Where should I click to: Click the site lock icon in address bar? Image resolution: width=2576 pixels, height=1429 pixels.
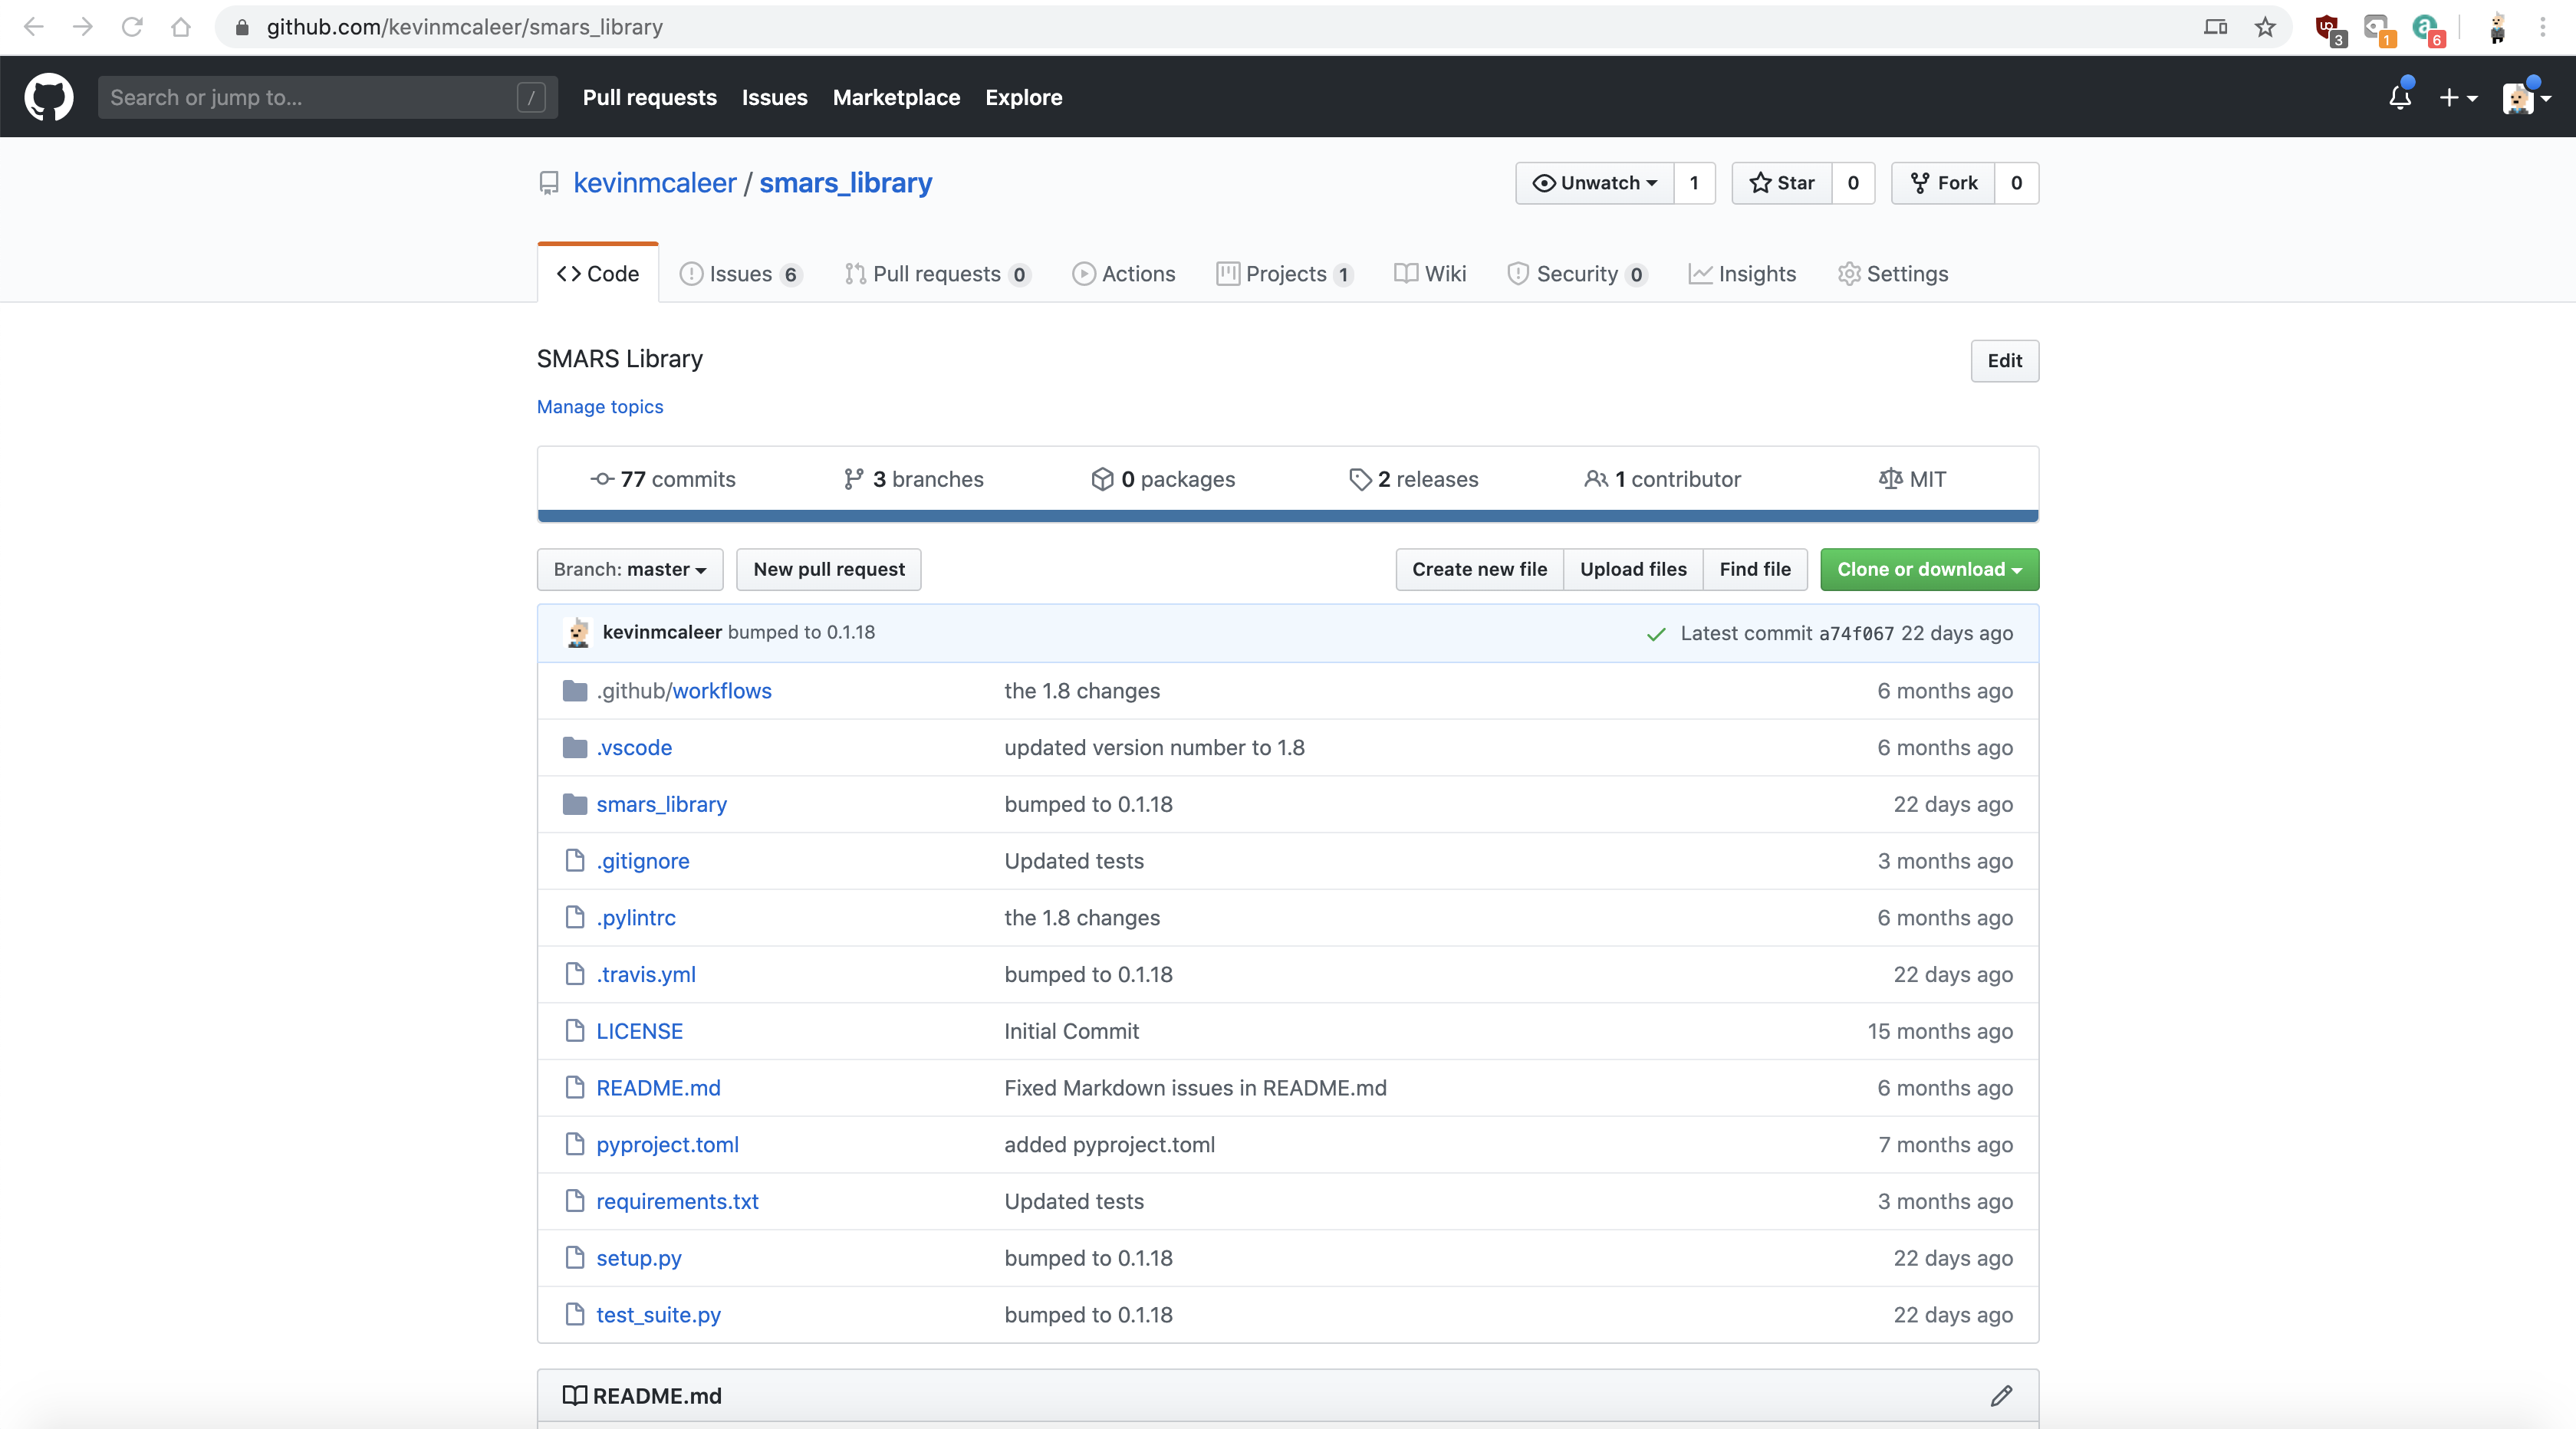coord(241,27)
